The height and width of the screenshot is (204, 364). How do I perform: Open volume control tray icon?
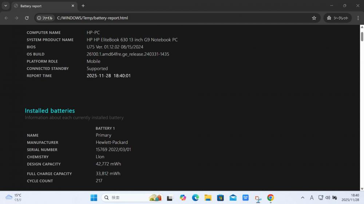tap(328, 197)
